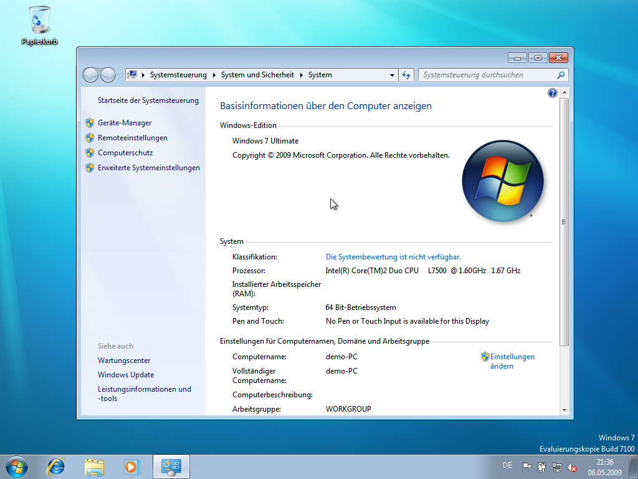The height and width of the screenshot is (479, 638).
Task: Click the shield icon next to Einstellungen ändern
Action: (485, 357)
